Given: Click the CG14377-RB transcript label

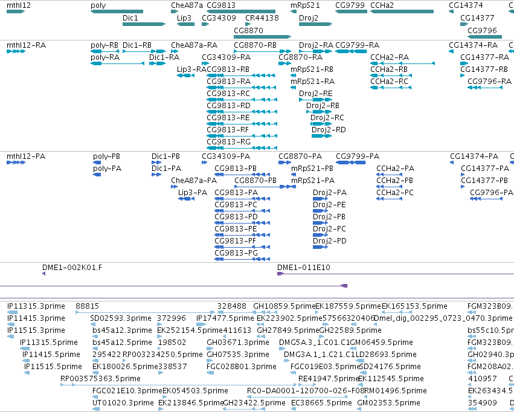Looking at the screenshot, I should (484, 69).
